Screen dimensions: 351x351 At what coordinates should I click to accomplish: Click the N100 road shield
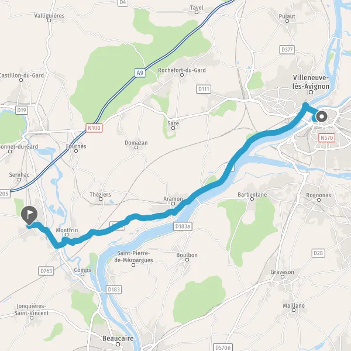pos(94,128)
